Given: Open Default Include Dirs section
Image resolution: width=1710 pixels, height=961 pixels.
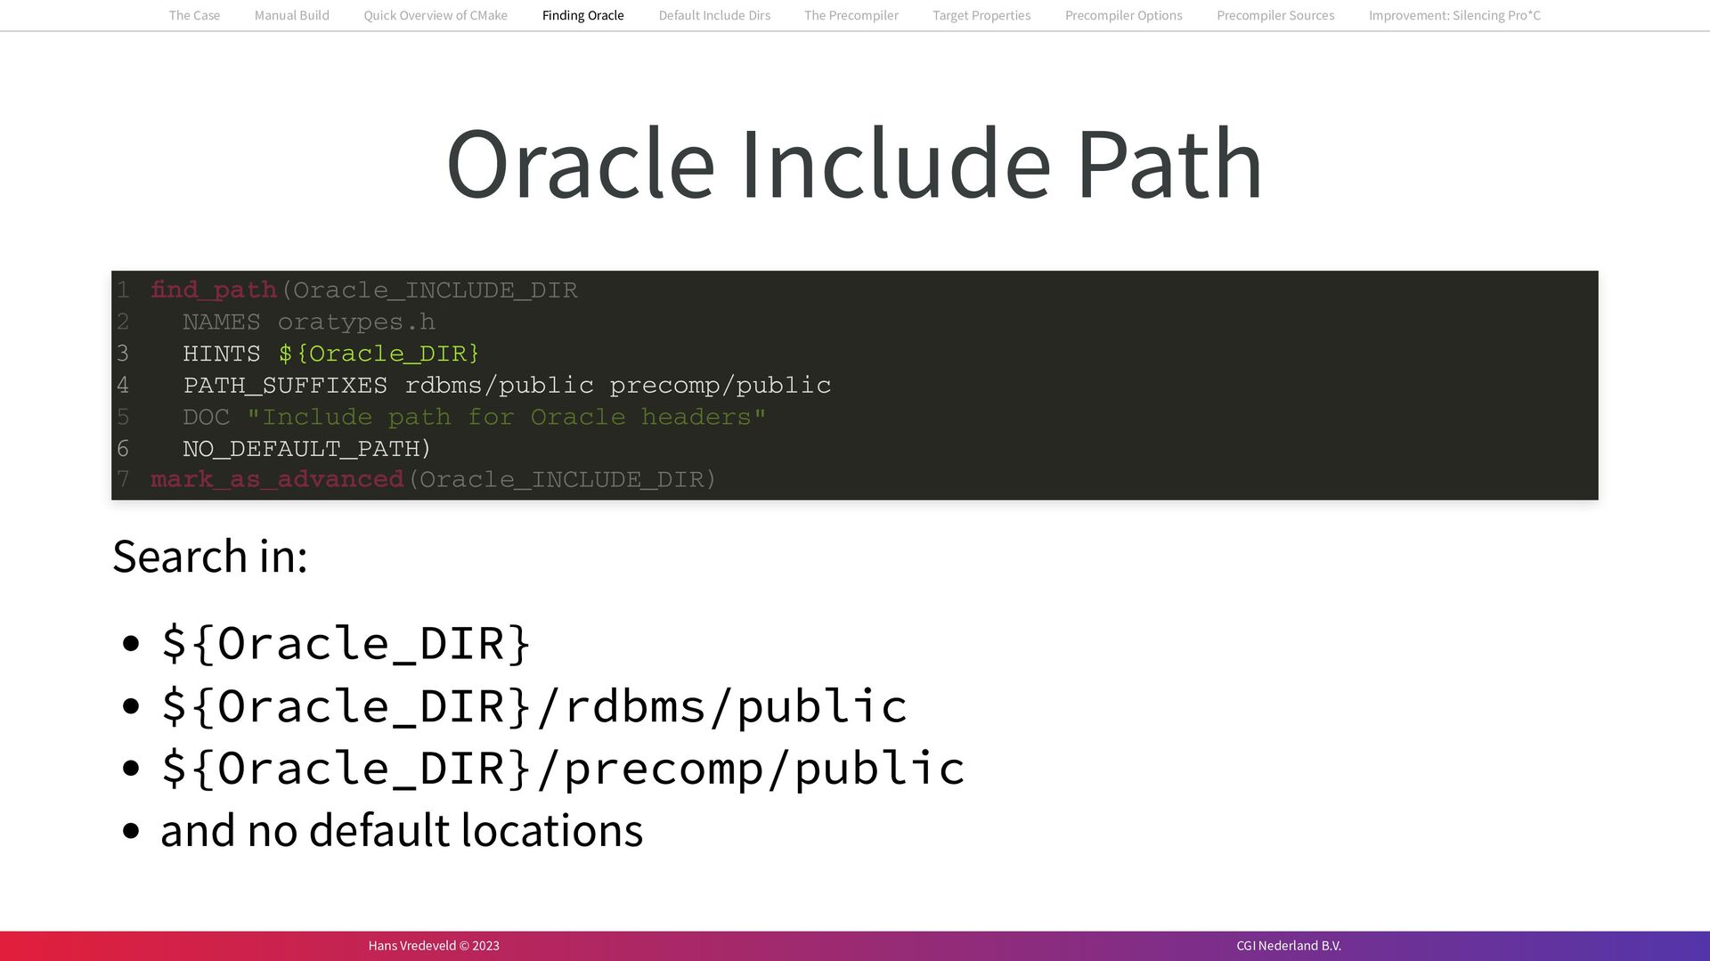Looking at the screenshot, I should pos(714,15).
